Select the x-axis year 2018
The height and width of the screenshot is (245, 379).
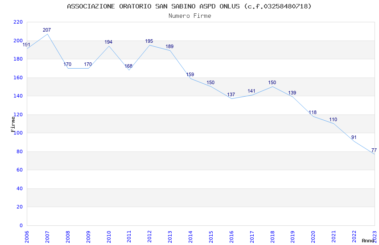(x=272, y=237)
